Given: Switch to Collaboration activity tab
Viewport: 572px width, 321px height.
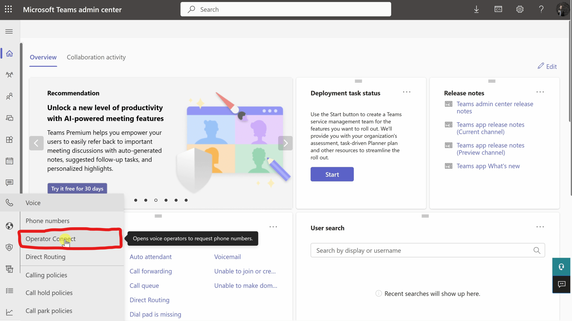Looking at the screenshot, I should (96, 57).
